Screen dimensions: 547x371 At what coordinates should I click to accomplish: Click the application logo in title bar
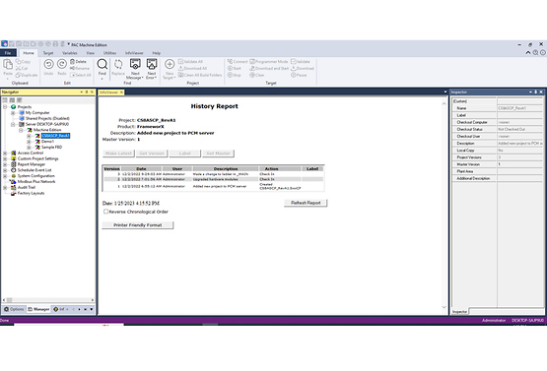4,44
